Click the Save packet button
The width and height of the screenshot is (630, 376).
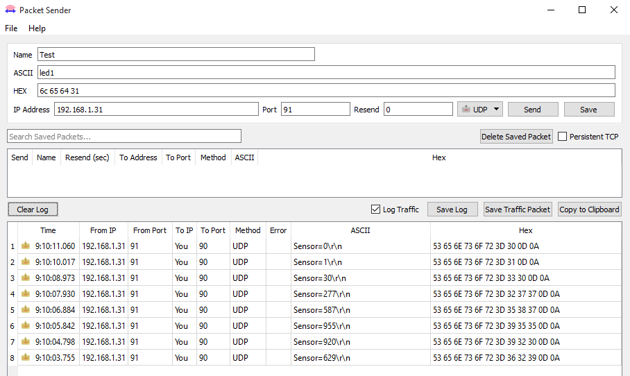pyautogui.click(x=589, y=110)
